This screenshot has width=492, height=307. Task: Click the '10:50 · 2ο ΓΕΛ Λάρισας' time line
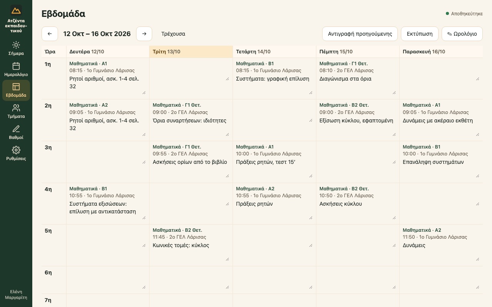tap(347, 196)
